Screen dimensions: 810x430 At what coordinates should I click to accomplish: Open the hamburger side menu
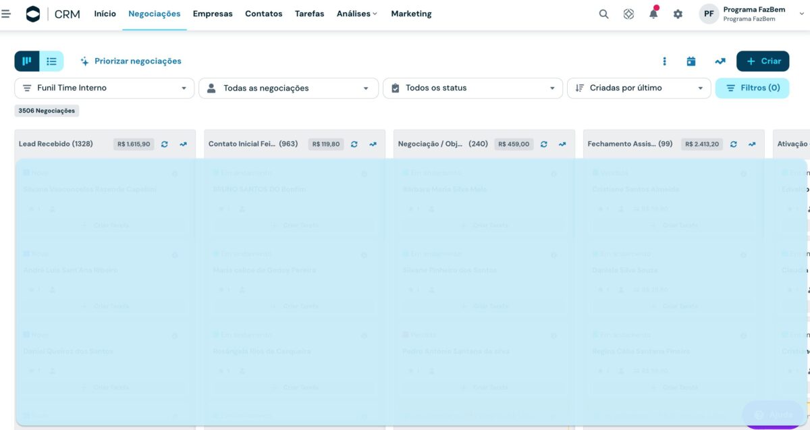pyautogui.click(x=6, y=14)
